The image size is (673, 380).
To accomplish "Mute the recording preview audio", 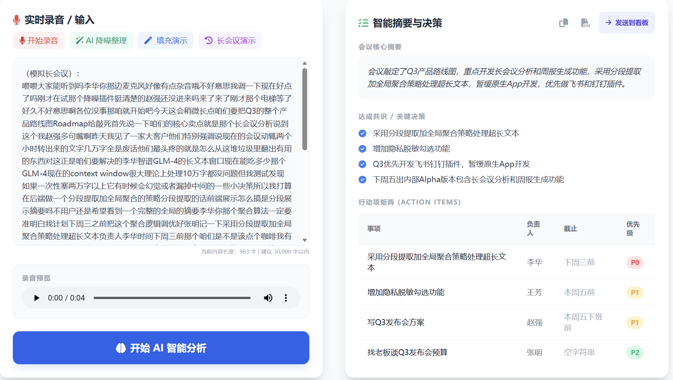I will [x=268, y=298].
